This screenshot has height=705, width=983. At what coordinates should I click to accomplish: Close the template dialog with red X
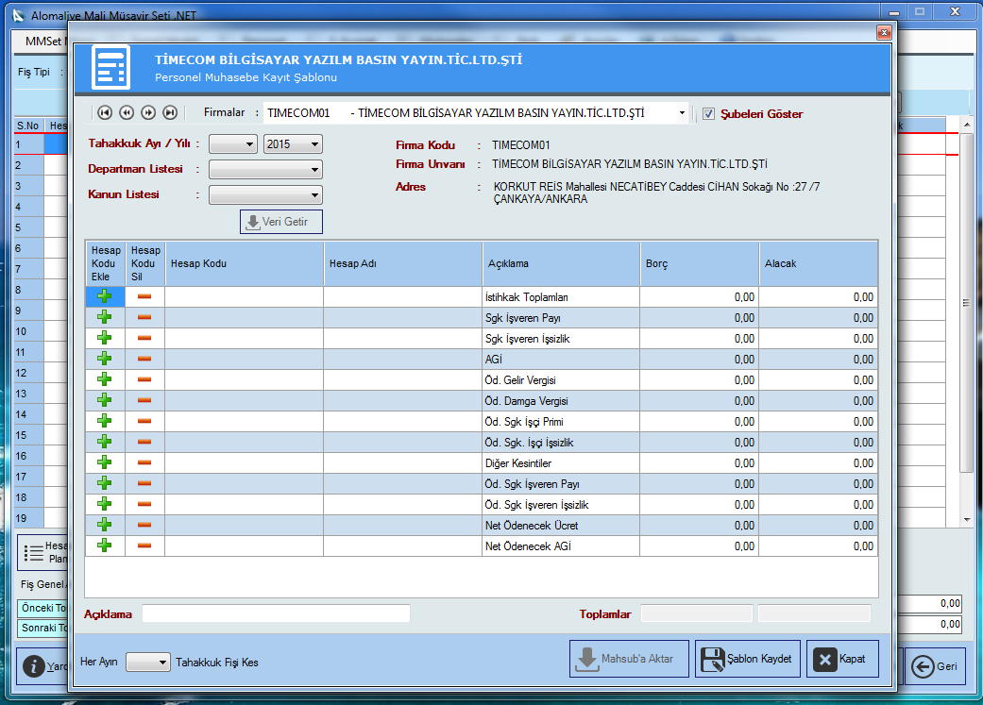coord(884,33)
